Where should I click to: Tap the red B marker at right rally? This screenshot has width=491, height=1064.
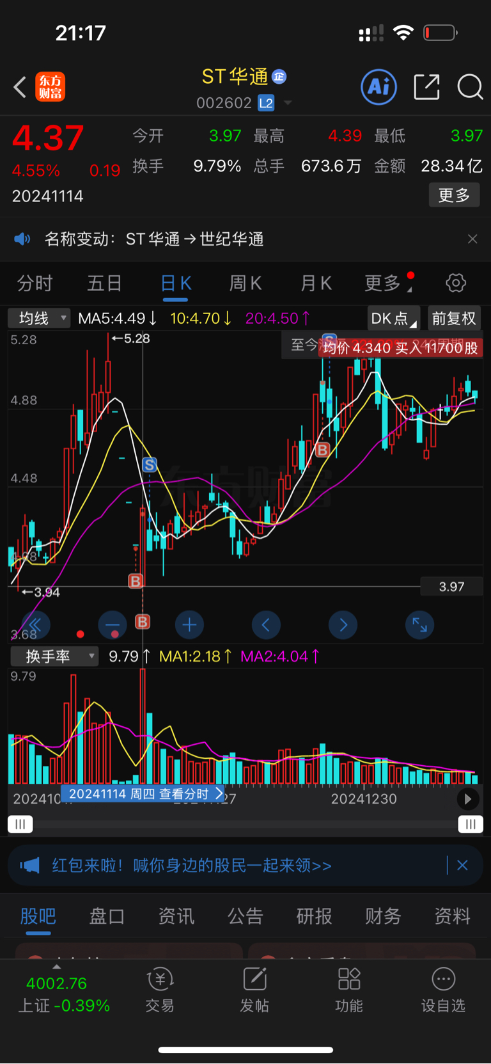[323, 450]
